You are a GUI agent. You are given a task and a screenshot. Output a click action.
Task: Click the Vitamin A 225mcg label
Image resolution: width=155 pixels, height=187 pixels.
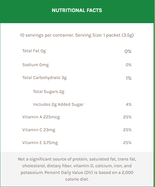tap(41, 117)
